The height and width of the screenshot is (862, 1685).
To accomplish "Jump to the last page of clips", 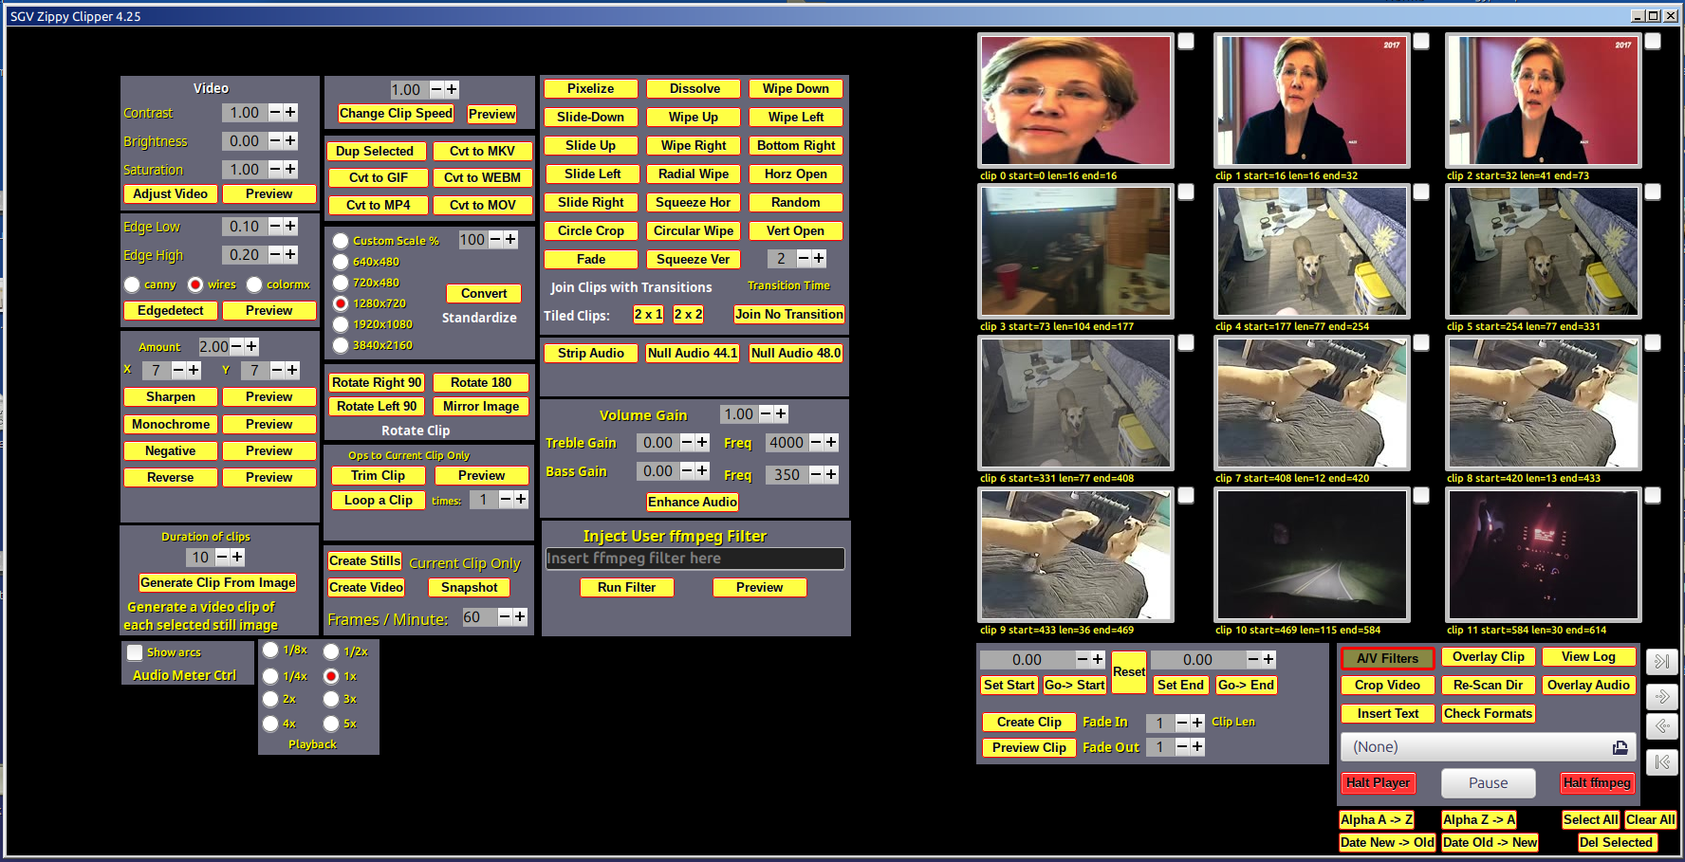I will pyautogui.click(x=1662, y=661).
